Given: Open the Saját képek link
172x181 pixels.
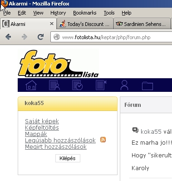Looking at the screenshot, I should pyautogui.click(x=42, y=121).
